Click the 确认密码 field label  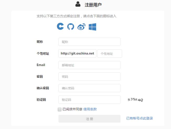(x=43, y=88)
